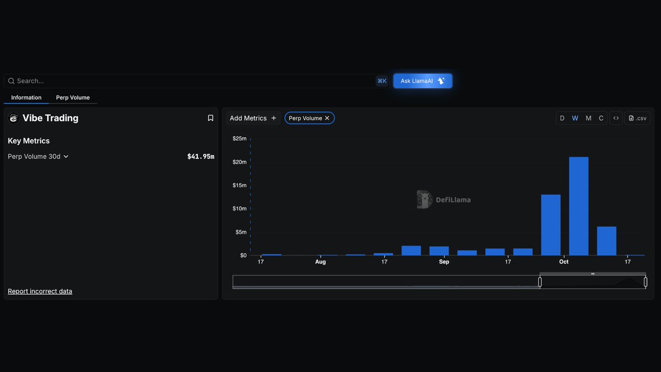This screenshot has height=372, width=661.
Task: Click the search magnifier icon
Action: click(x=12, y=80)
